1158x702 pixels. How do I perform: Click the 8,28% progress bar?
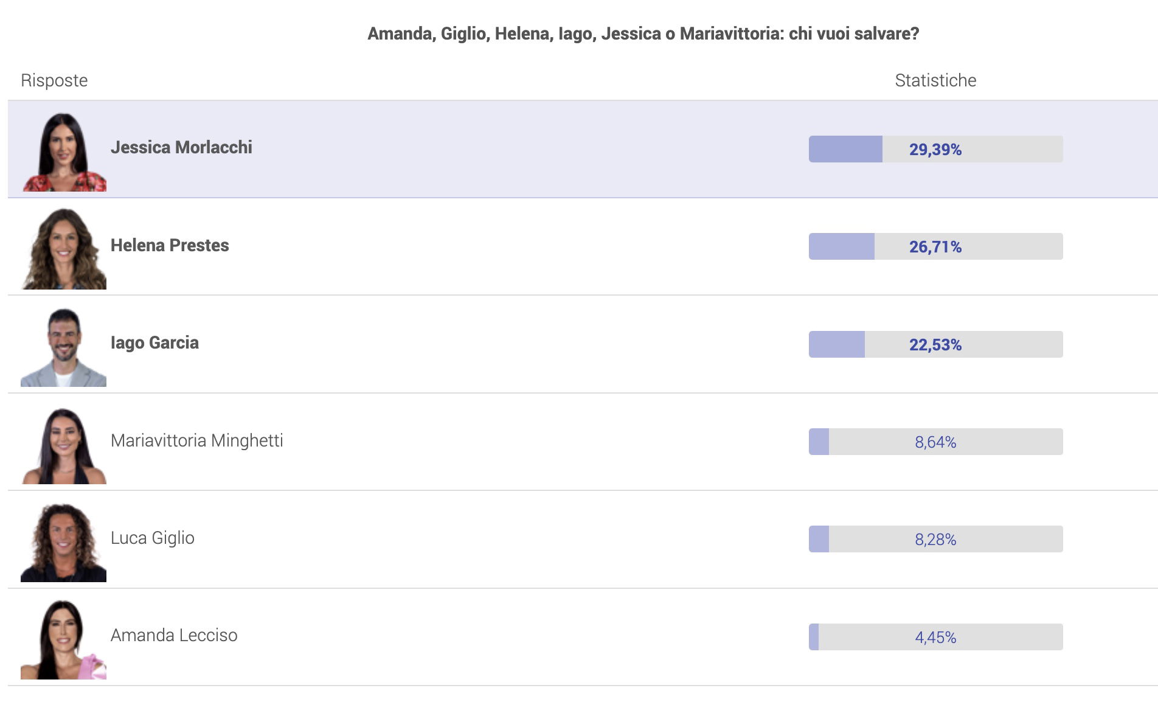[935, 539]
